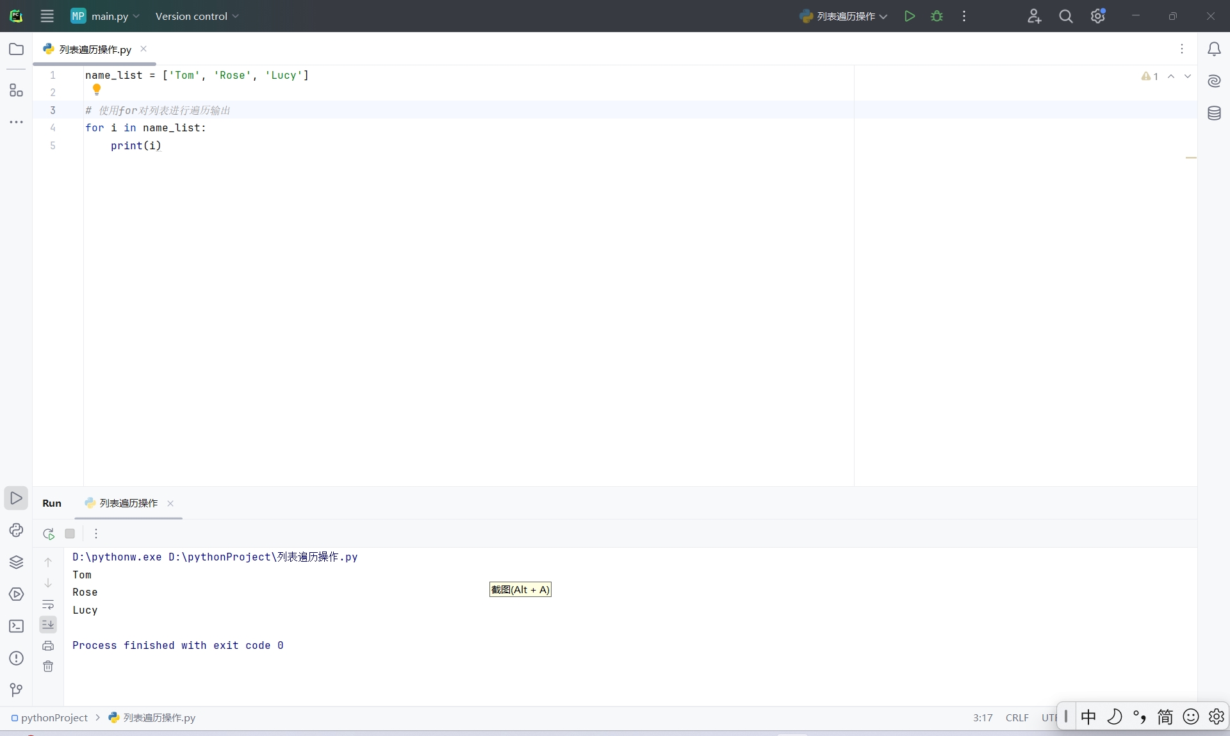Image resolution: width=1230 pixels, height=736 pixels.
Task: Open the run configuration dropdown
Action: (846, 16)
